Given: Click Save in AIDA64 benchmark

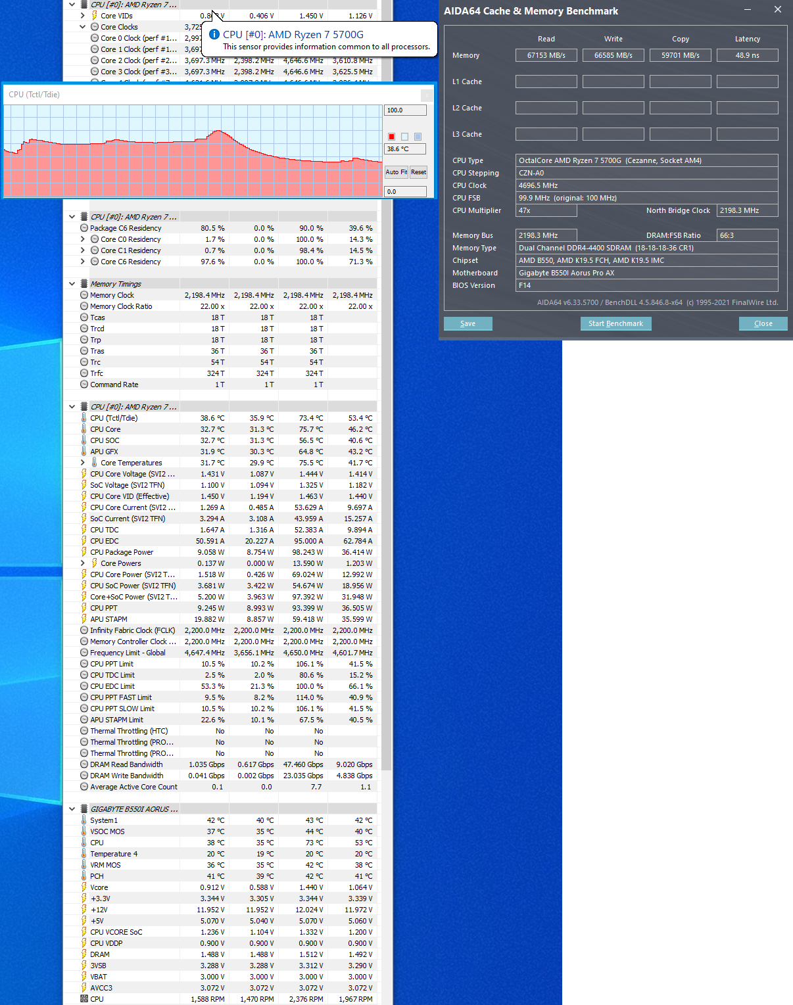Looking at the screenshot, I should (x=468, y=323).
